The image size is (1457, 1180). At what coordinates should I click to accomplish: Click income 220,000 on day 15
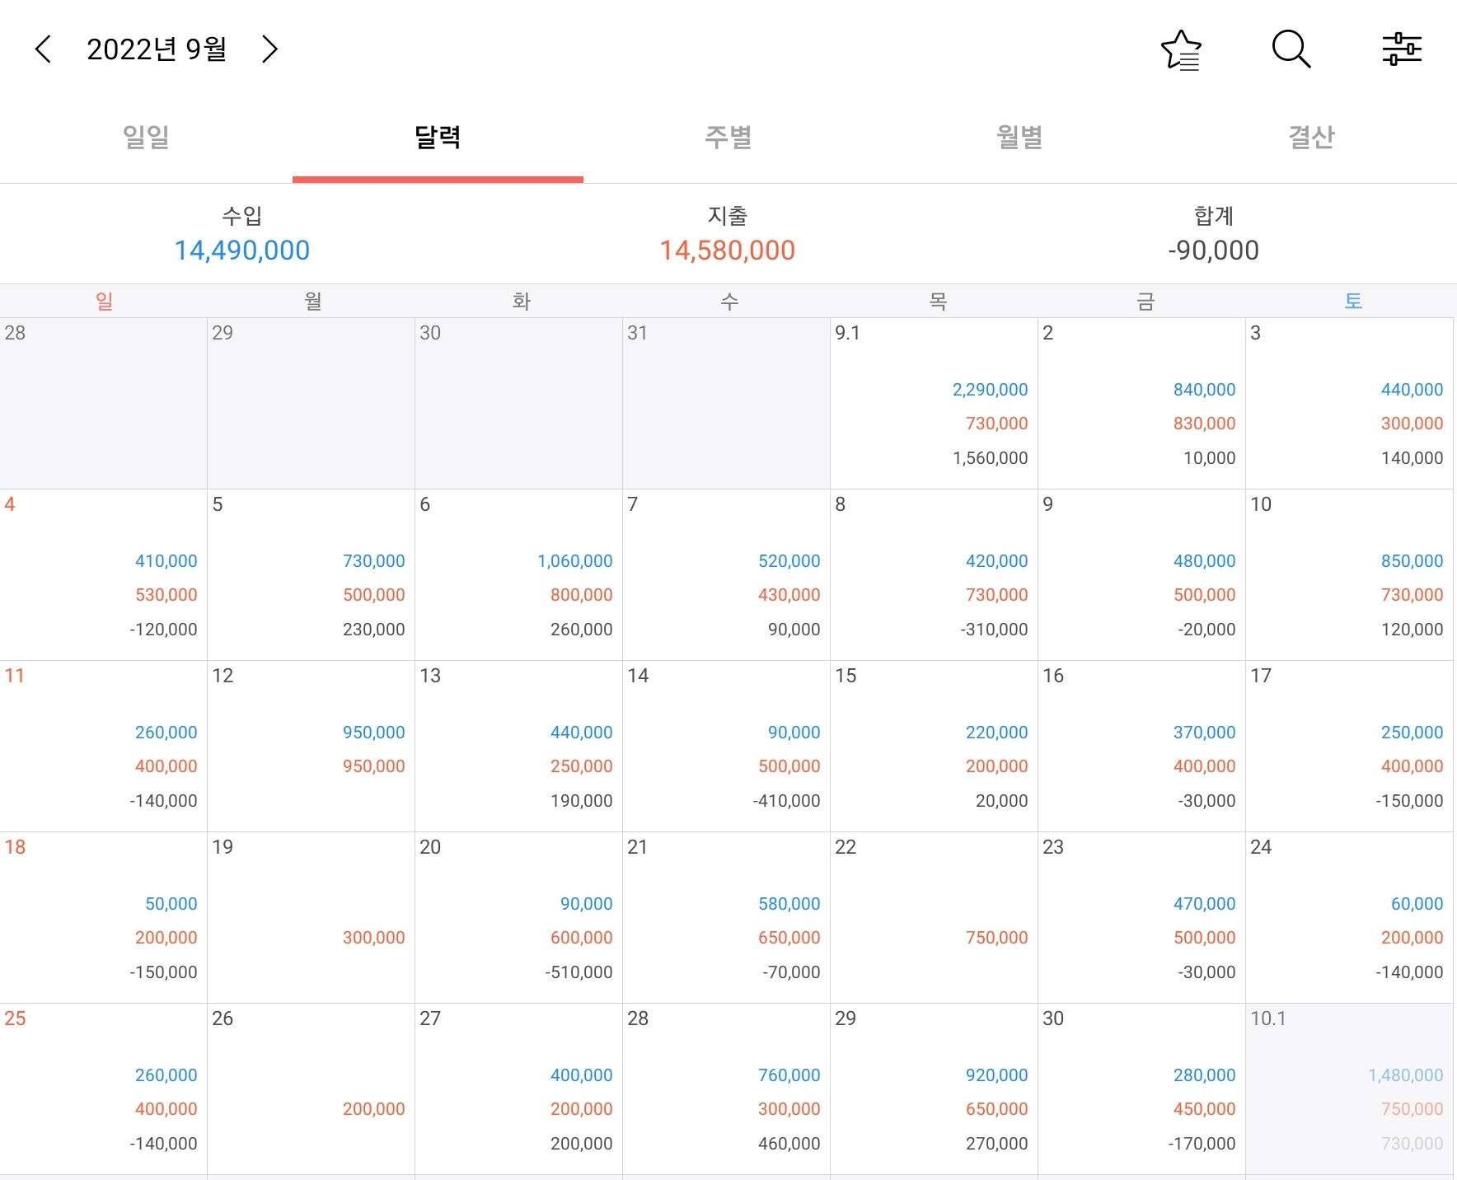click(997, 733)
